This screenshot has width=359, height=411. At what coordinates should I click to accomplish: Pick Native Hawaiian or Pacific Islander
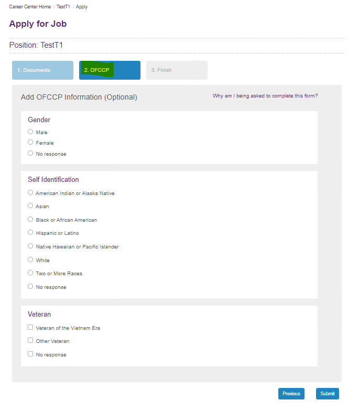[30, 246]
